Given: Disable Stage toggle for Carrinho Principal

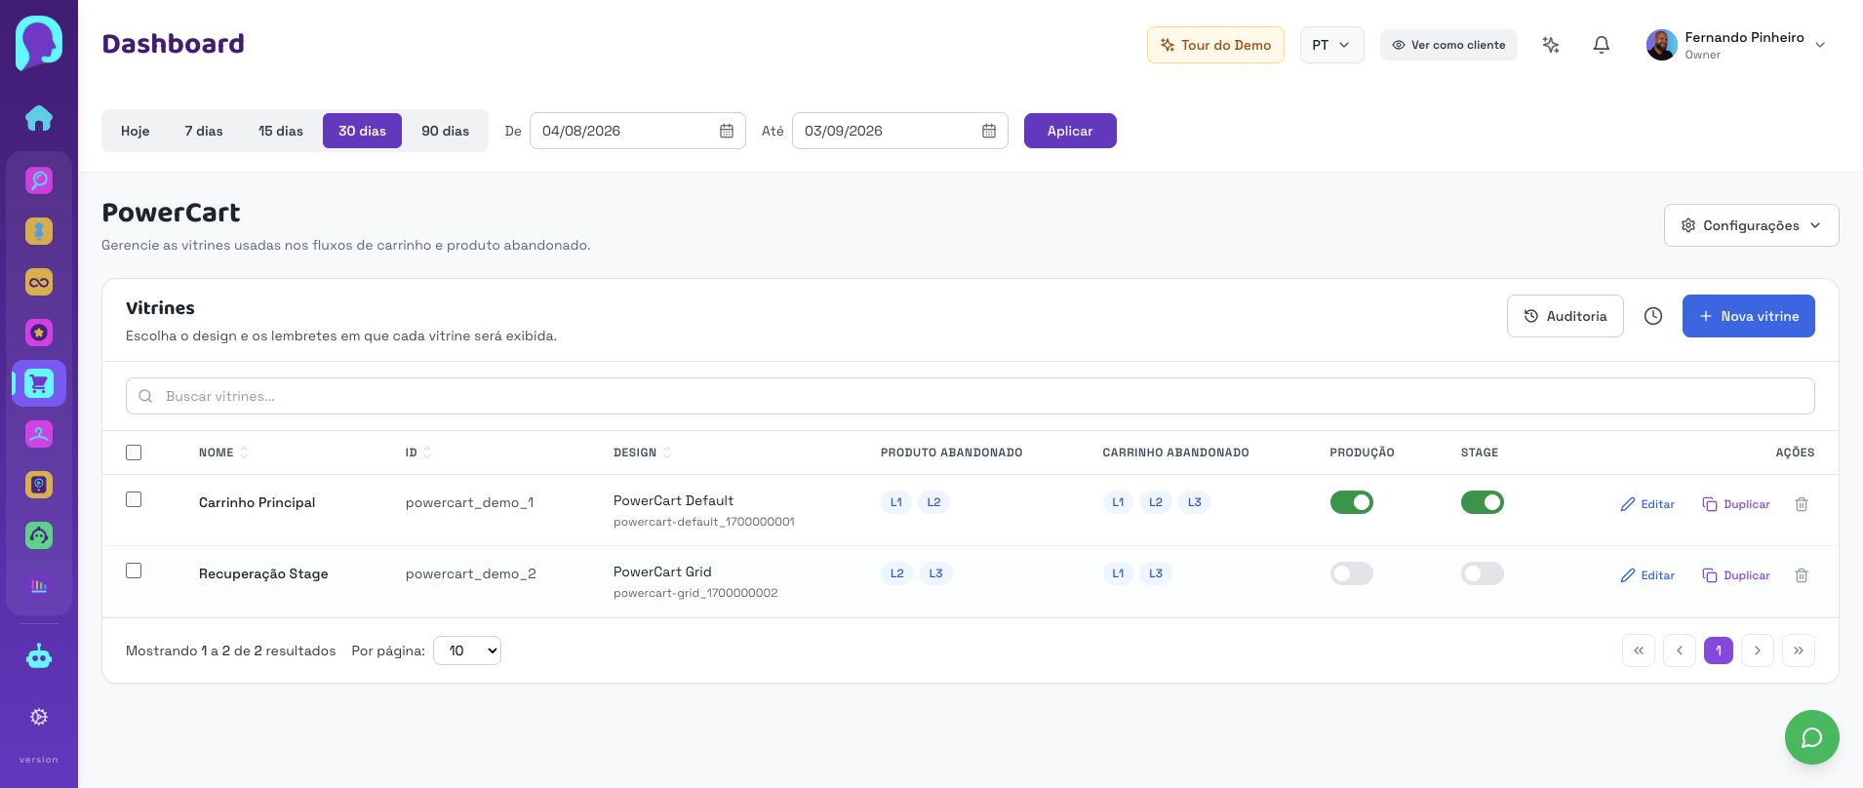Looking at the screenshot, I should click(1483, 502).
